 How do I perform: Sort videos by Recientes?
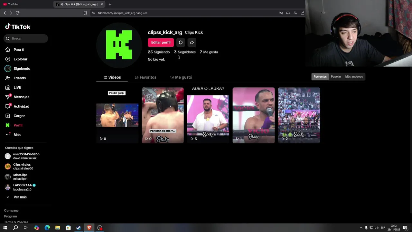tap(320, 77)
